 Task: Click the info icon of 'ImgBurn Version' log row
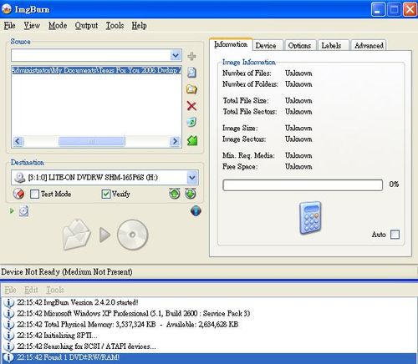coord(8,302)
